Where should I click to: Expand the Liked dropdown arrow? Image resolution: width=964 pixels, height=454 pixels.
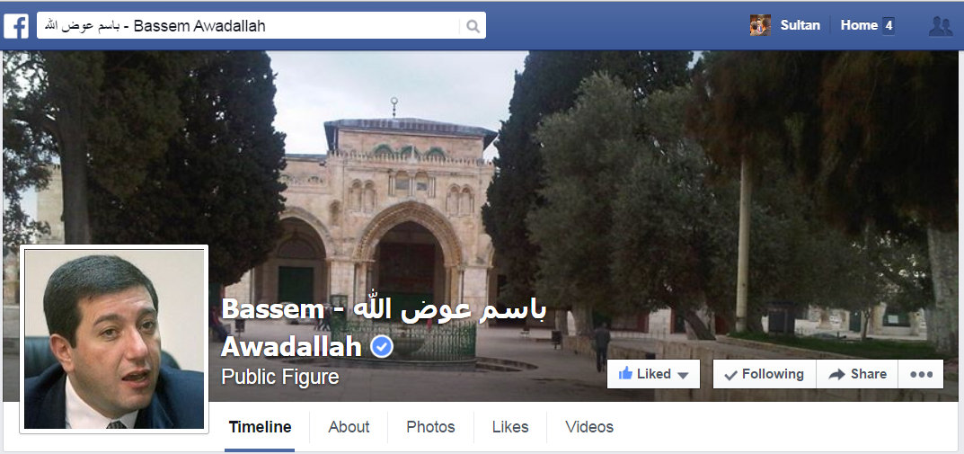(683, 375)
